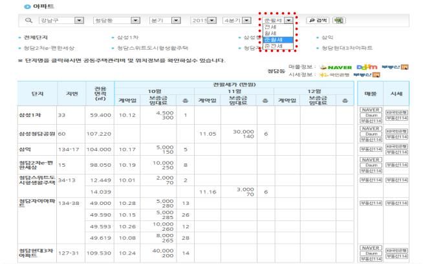Click NAVER listing button in 삼성1차 row
The image size is (423, 265).
click(370, 110)
